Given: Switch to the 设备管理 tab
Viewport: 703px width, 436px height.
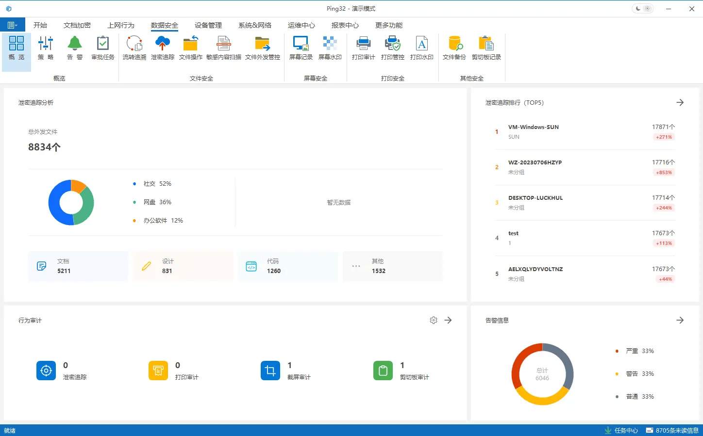Looking at the screenshot, I should pyautogui.click(x=208, y=25).
